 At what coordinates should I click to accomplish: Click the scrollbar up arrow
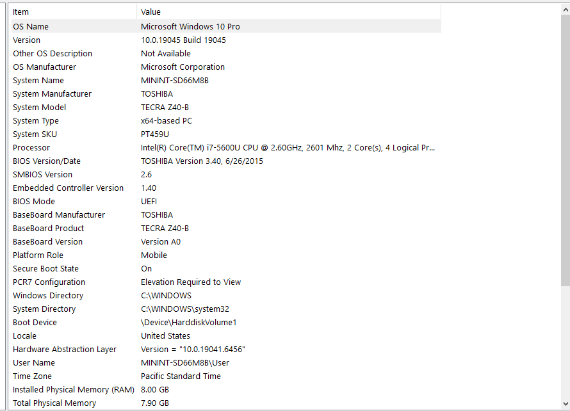click(566, 10)
